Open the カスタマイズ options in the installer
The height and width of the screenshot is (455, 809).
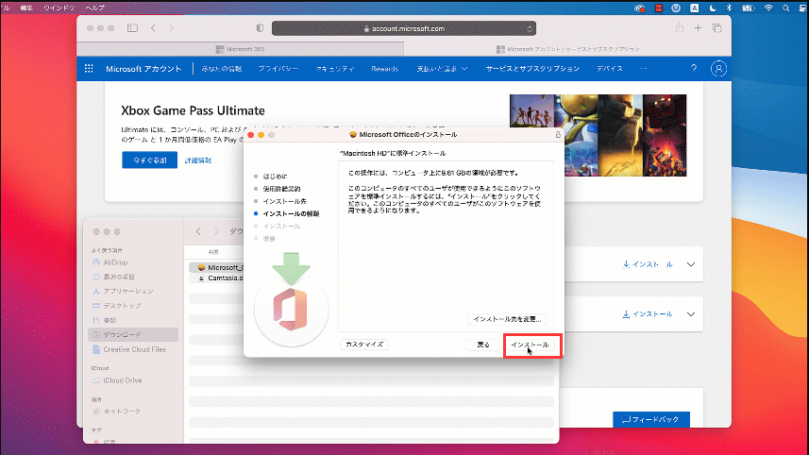pyautogui.click(x=364, y=345)
